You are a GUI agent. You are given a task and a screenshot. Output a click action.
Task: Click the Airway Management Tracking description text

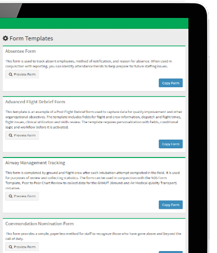(93, 180)
